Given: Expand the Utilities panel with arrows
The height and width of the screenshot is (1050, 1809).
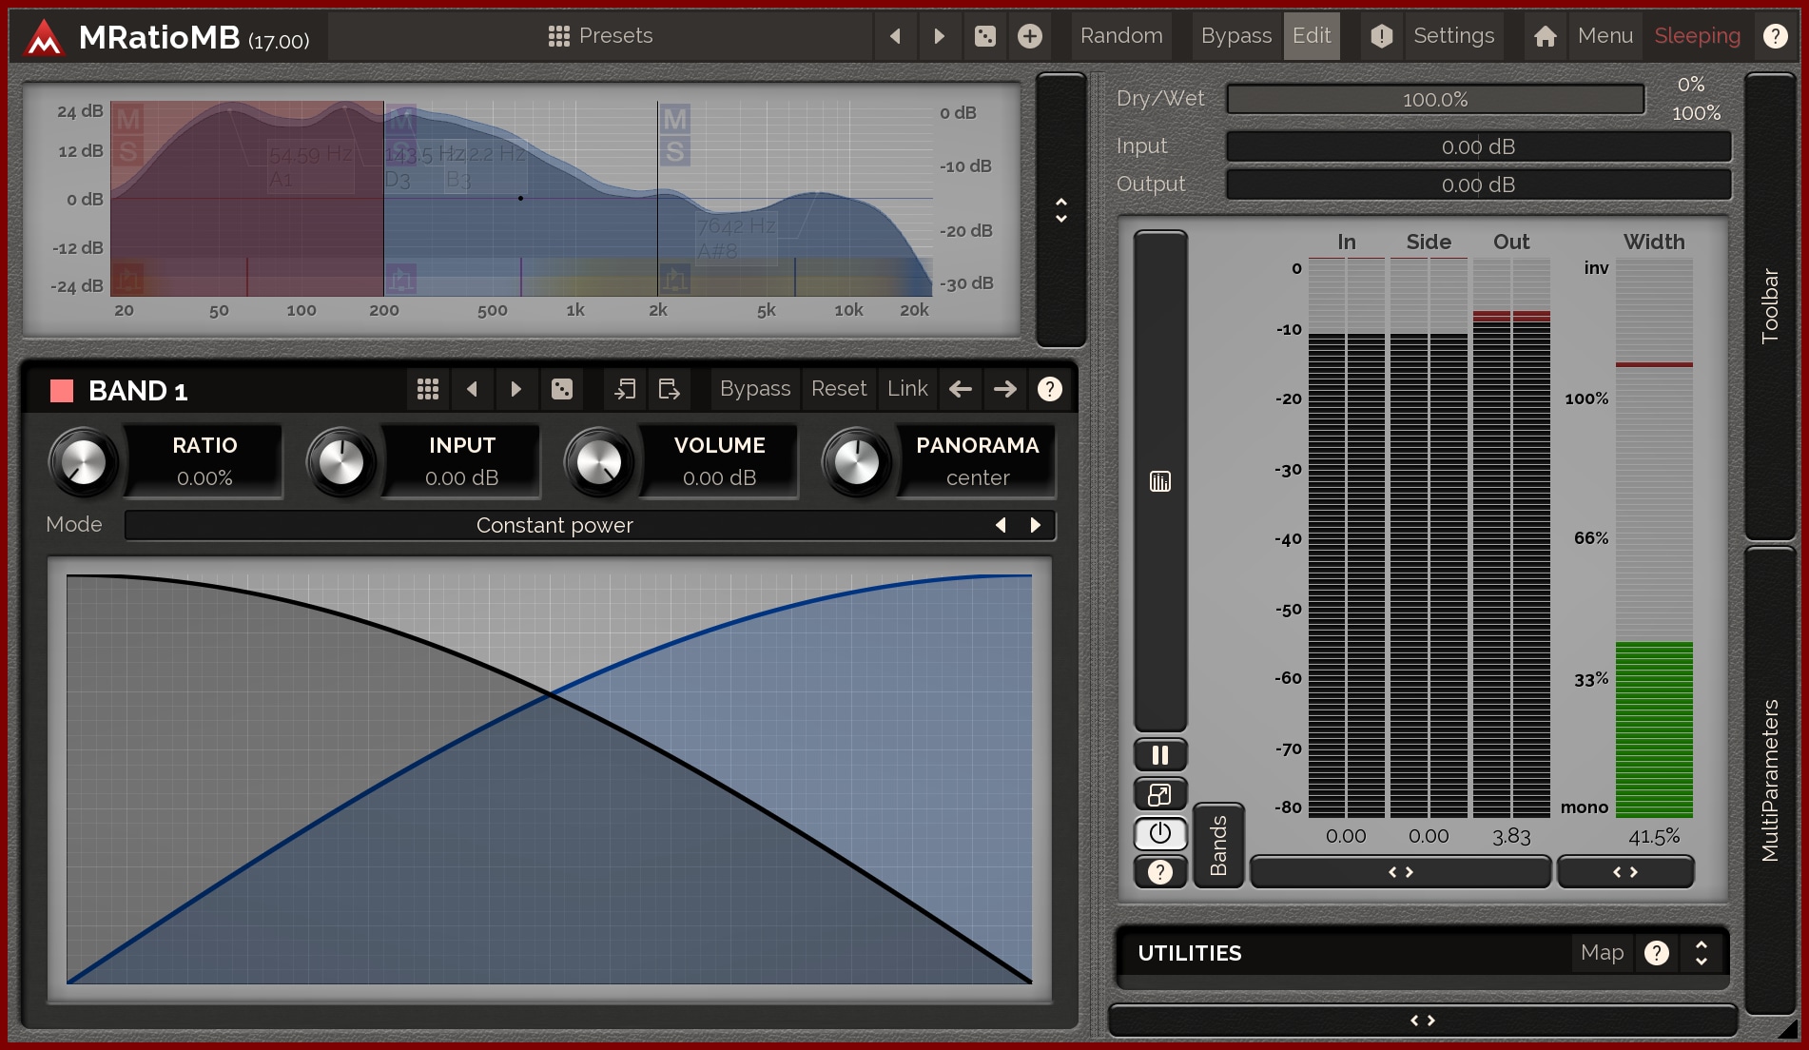Looking at the screenshot, I should 1702,953.
